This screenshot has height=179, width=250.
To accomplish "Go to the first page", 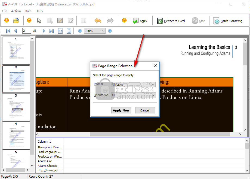I will [8, 31].
